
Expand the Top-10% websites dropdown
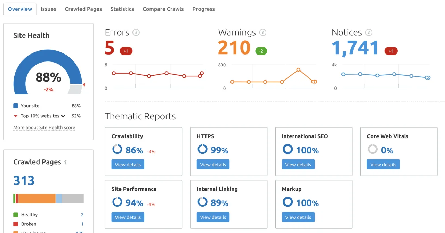point(63,116)
